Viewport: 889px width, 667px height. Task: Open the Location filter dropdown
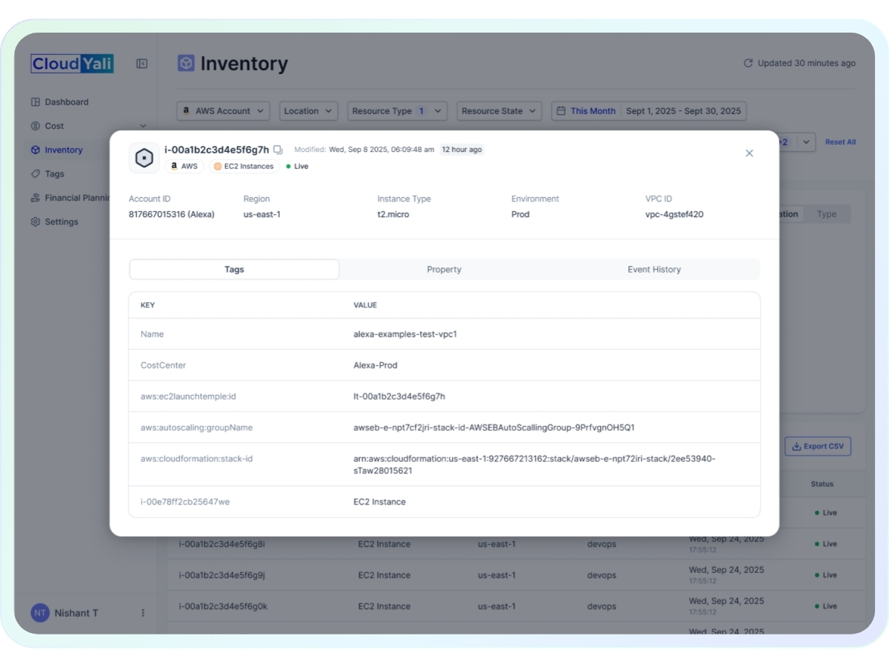[x=308, y=111]
